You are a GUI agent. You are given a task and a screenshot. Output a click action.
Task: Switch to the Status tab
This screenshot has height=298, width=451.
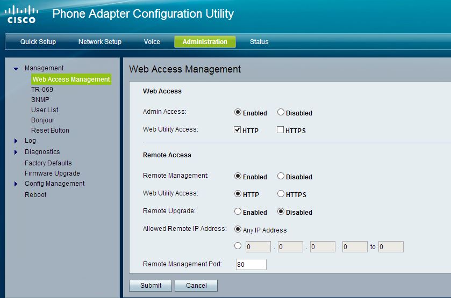point(259,42)
